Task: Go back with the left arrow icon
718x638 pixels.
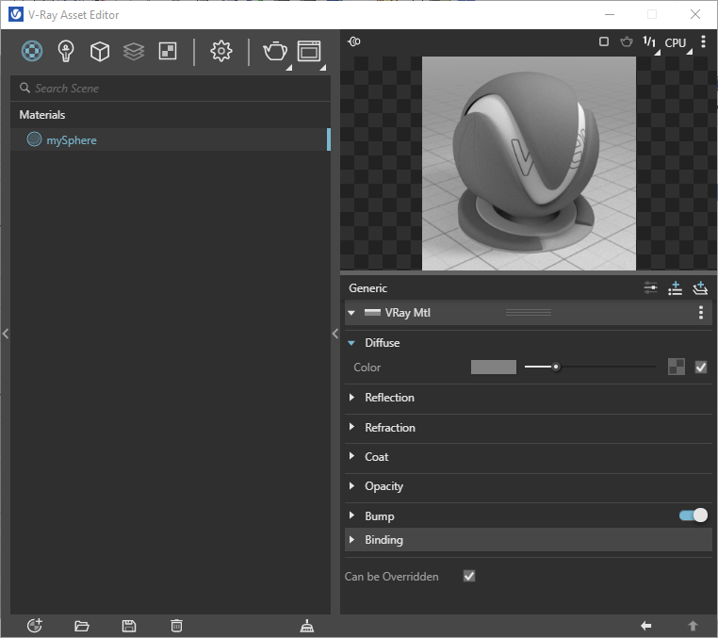Action: point(646,626)
